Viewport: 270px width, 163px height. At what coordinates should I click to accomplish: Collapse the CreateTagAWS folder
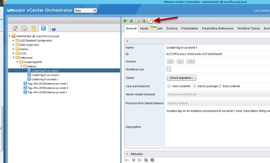point(18,62)
